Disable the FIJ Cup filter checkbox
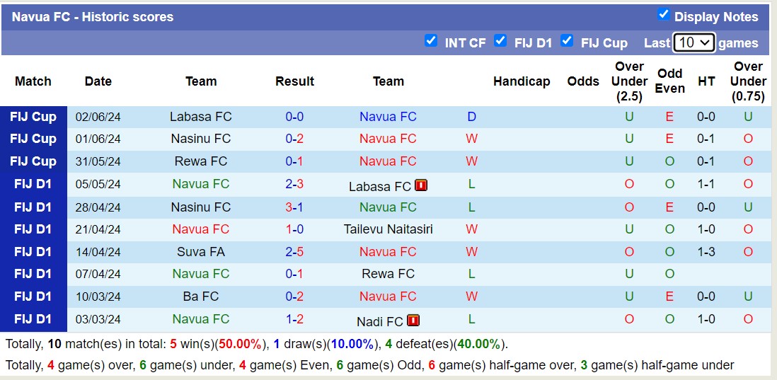 point(566,41)
